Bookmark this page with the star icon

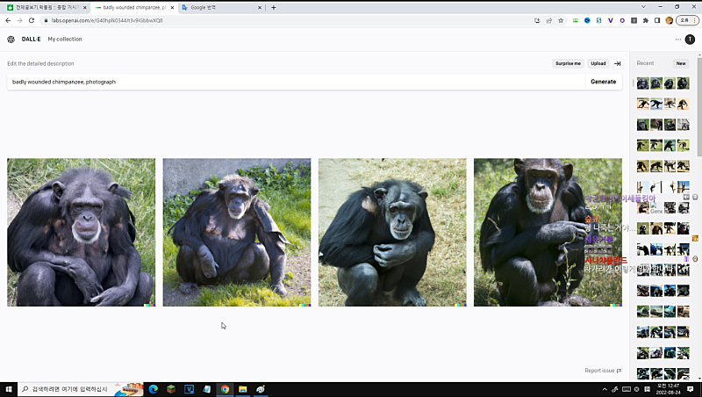[x=561, y=20]
